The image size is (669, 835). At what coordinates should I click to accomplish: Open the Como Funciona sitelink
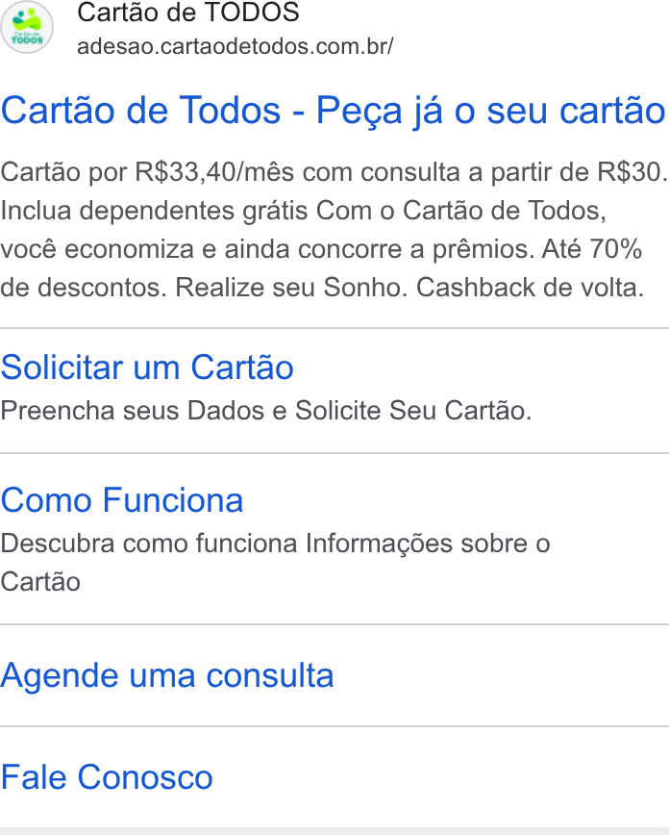(x=122, y=500)
